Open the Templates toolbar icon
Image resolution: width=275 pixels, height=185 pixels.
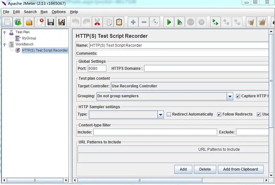coord(18,22)
